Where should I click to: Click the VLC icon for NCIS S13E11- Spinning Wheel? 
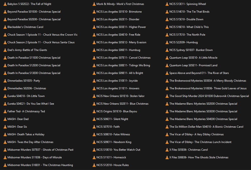[x=167, y=4]
